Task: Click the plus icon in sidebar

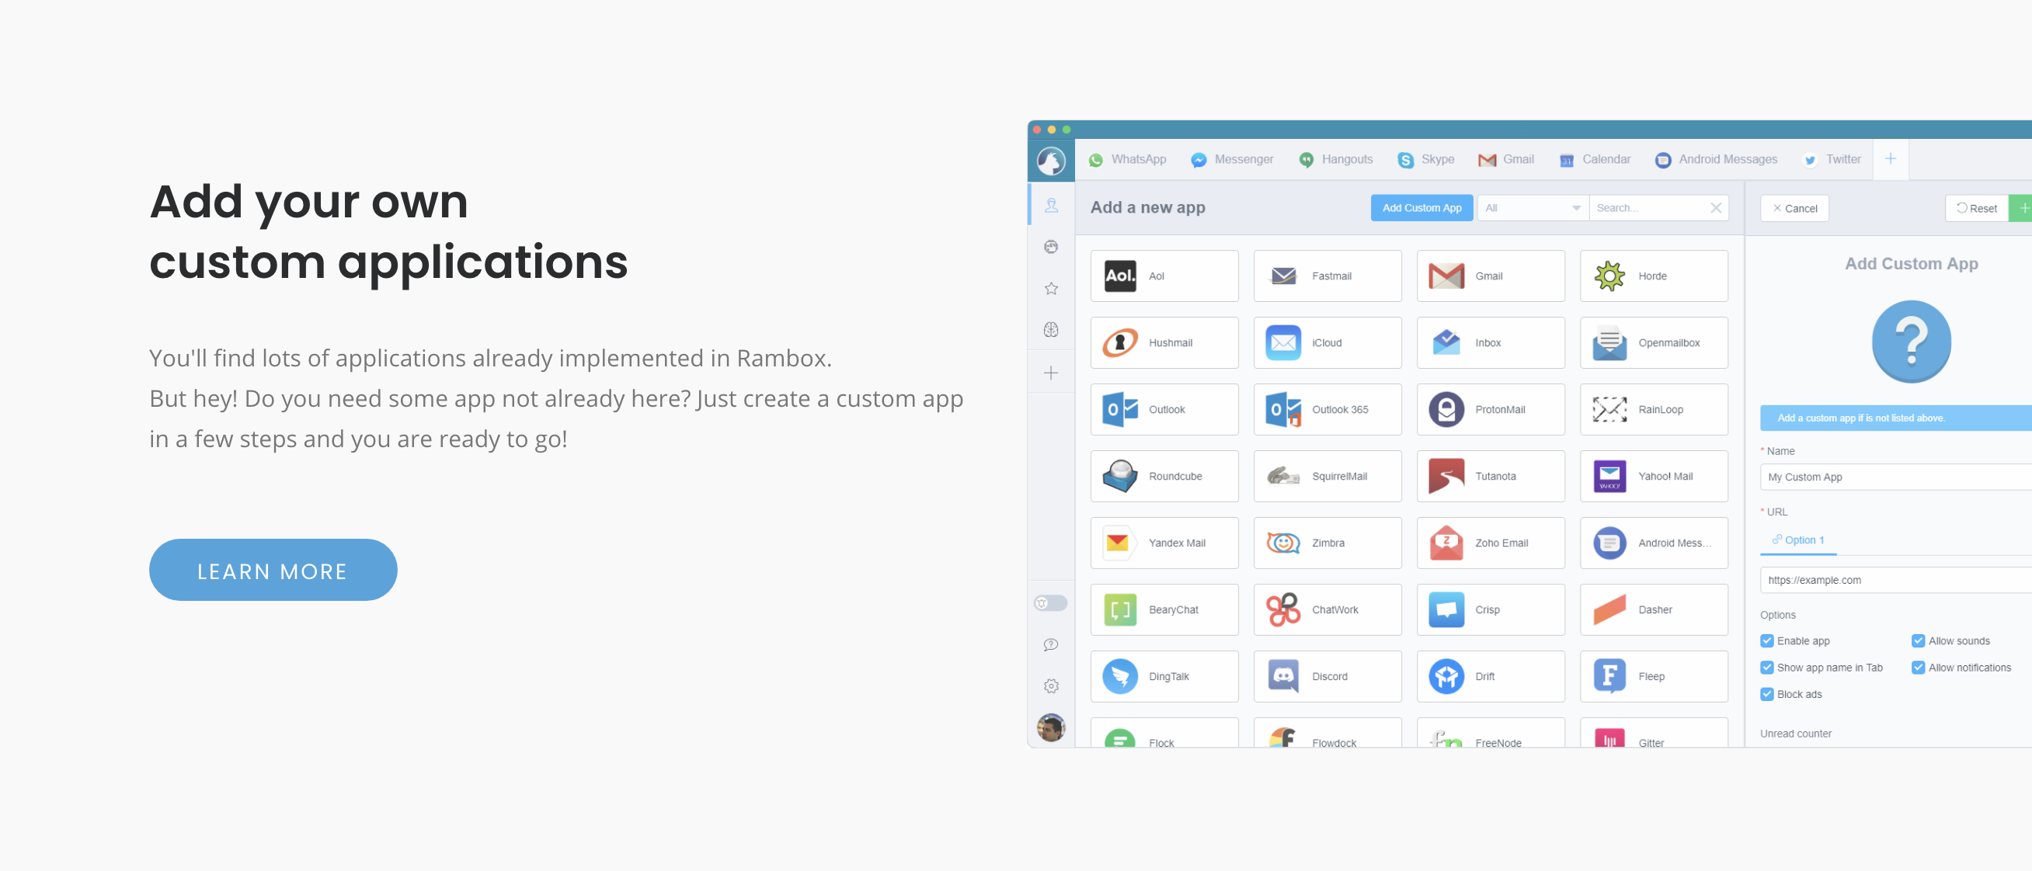Action: pyautogui.click(x=1051, y=373)
